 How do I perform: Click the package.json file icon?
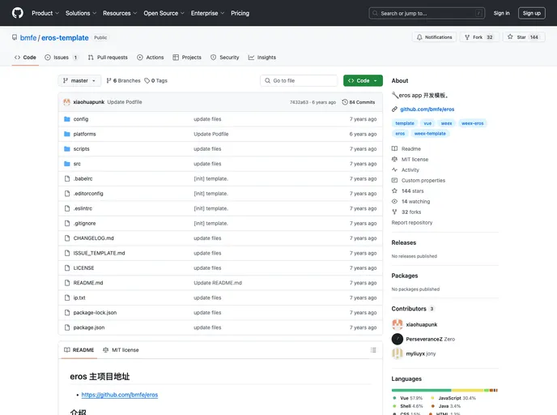(67, 327)
